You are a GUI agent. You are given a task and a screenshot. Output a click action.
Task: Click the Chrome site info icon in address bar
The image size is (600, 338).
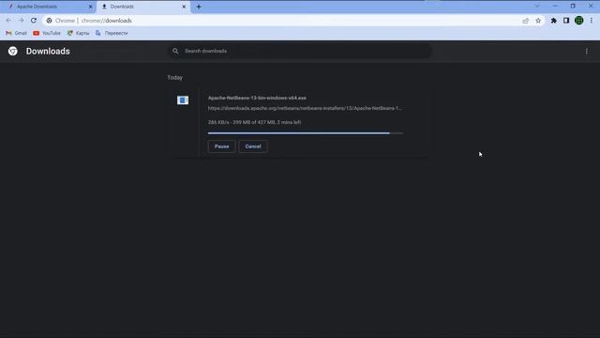click(x=49, y=21)
